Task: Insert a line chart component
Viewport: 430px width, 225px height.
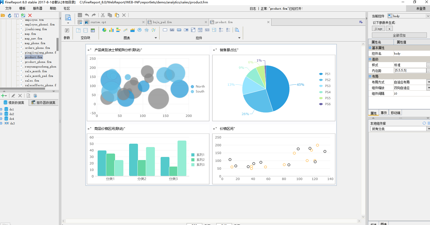Action: 125,30
